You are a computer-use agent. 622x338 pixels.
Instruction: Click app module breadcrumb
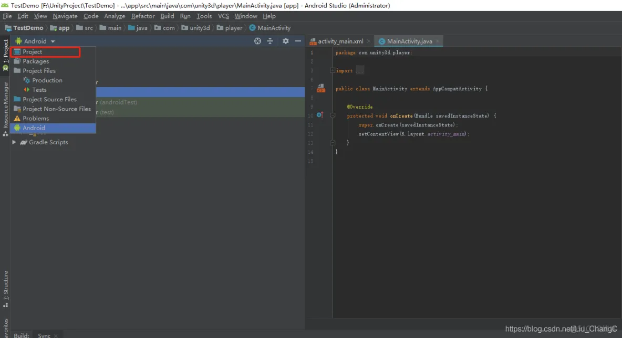tap(59, 28)
